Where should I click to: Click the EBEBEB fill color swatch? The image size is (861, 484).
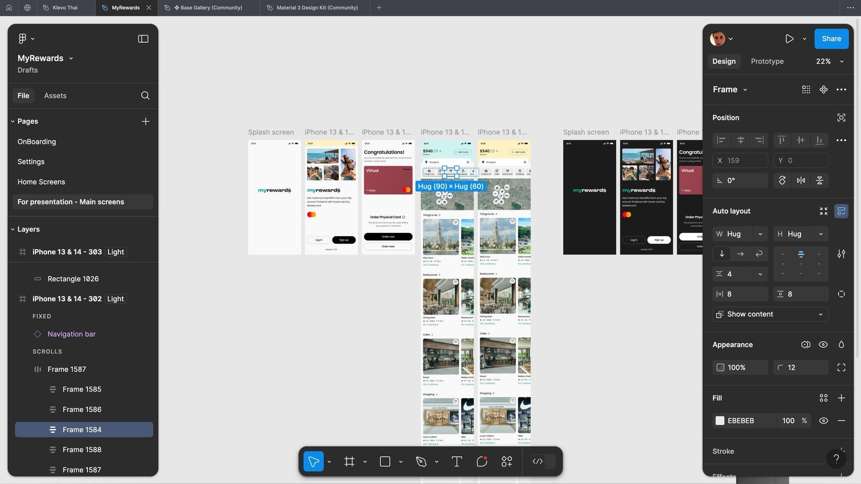click(x=720, y=421)
